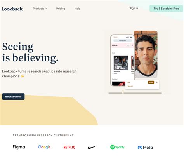
Task: Expand the Products dropdown menu
Action: tap(40, 9)
